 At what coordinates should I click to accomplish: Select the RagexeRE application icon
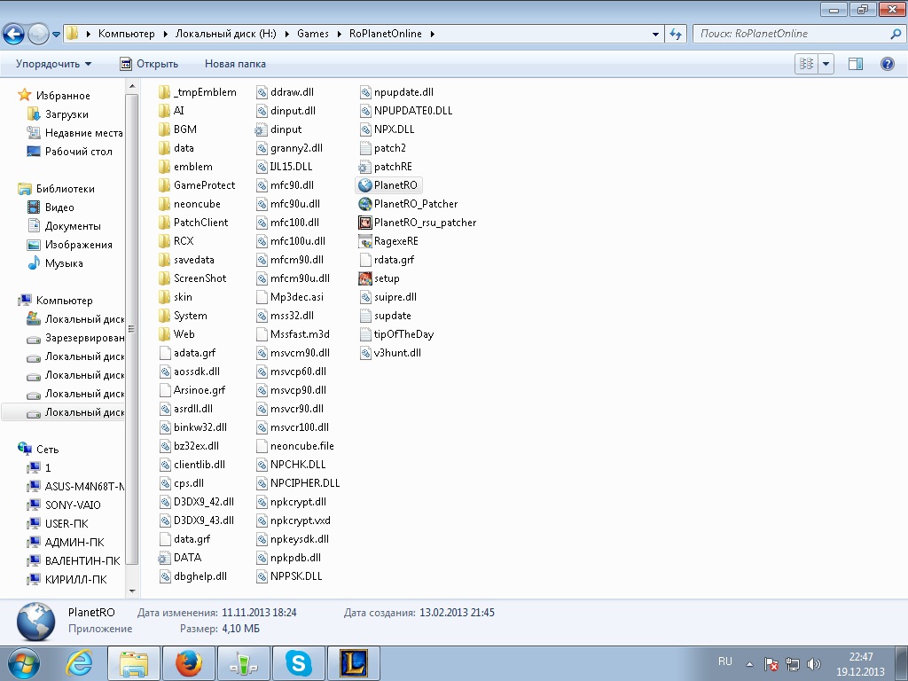364,241
